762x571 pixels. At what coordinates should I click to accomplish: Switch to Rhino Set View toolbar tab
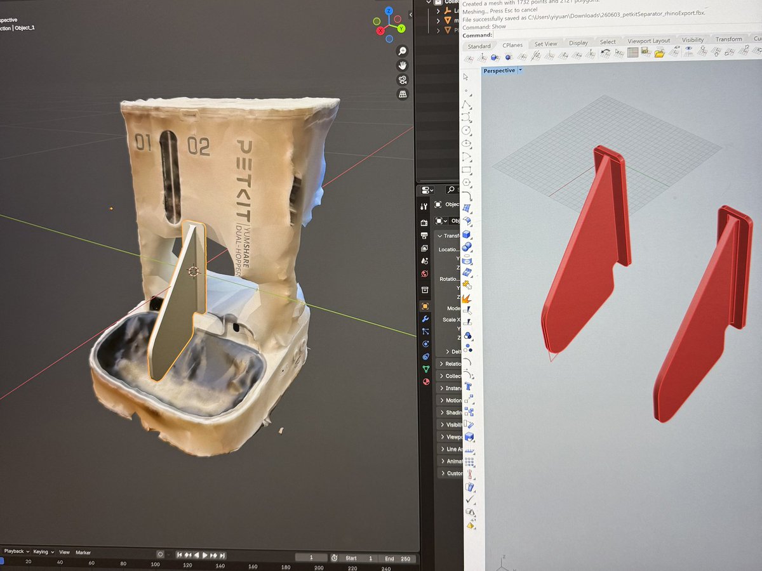[545, 44]
